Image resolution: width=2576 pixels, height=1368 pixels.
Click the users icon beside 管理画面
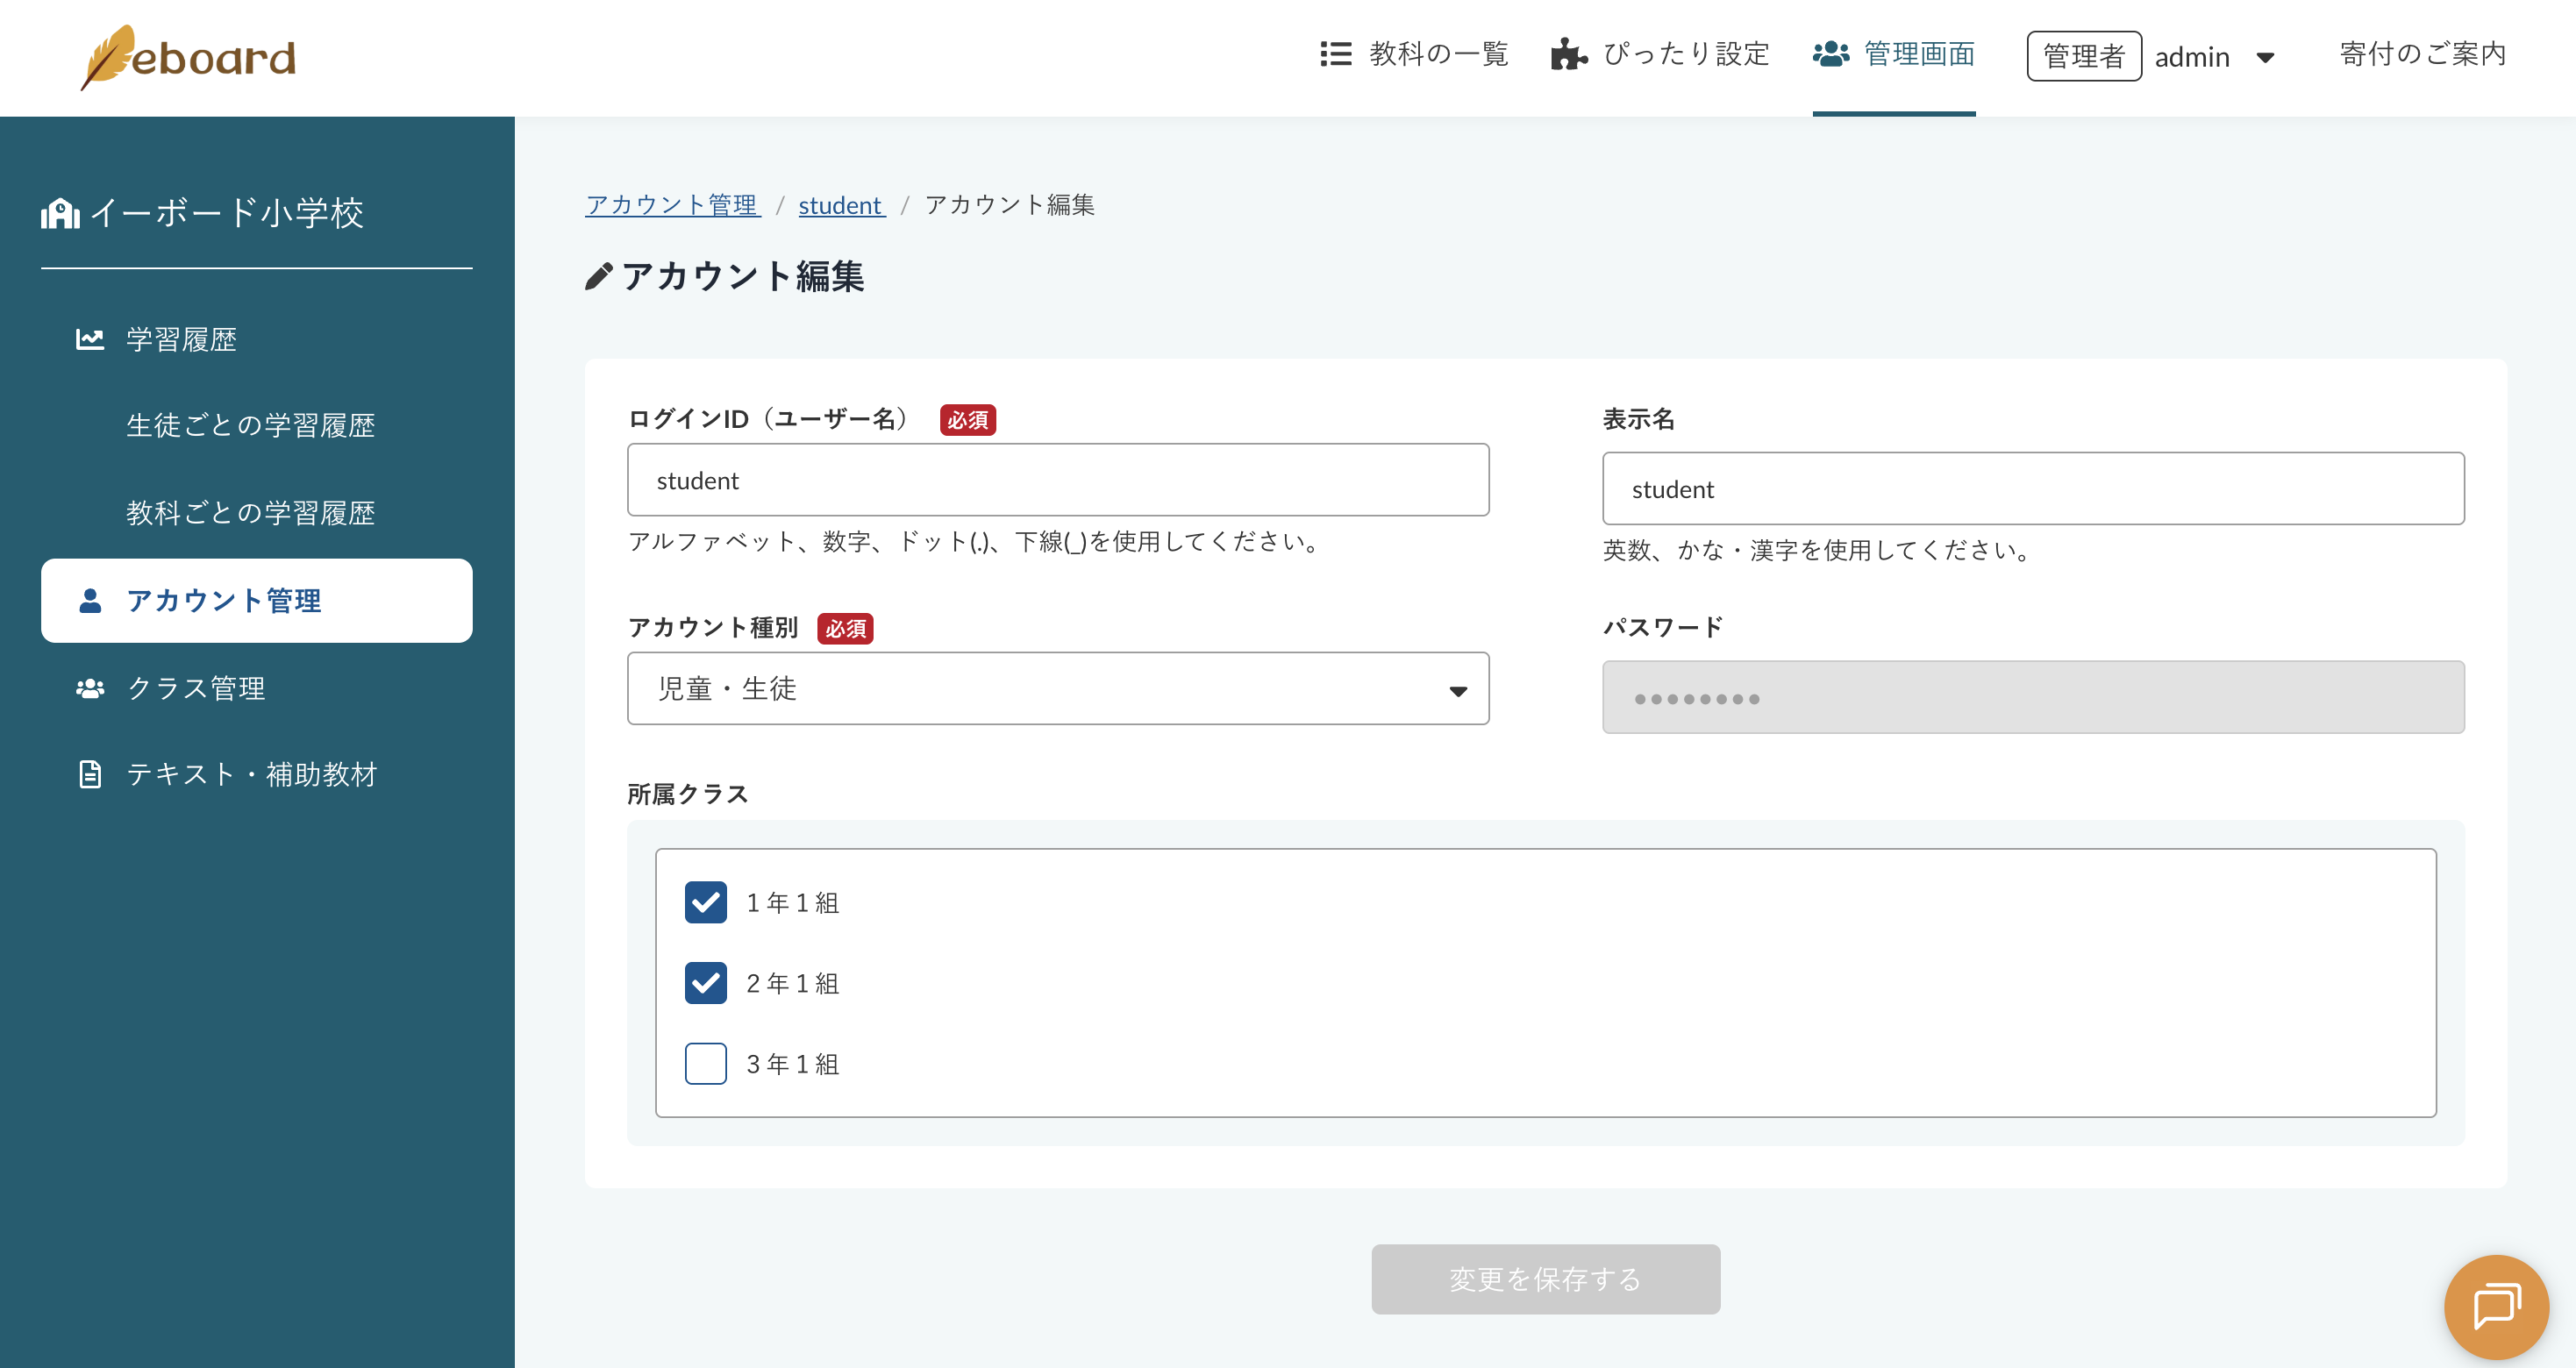pyautogui.click(x=1831, y=54)
